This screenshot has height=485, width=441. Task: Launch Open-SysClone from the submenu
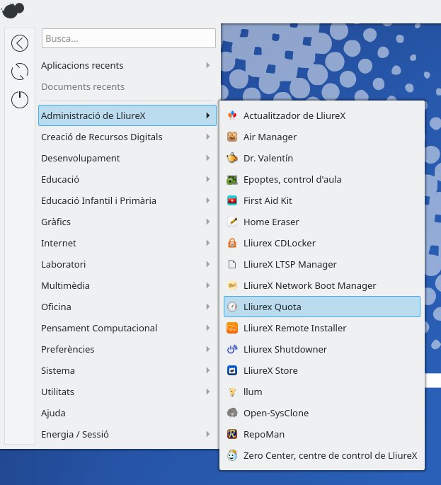[276, 413]
